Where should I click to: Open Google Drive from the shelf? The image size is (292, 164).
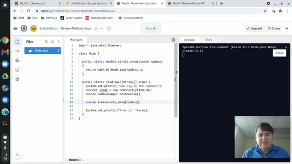tap(5, 76)
